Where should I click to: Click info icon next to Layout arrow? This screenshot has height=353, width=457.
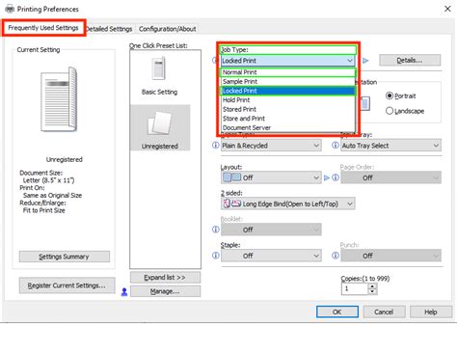click(336, 177)
